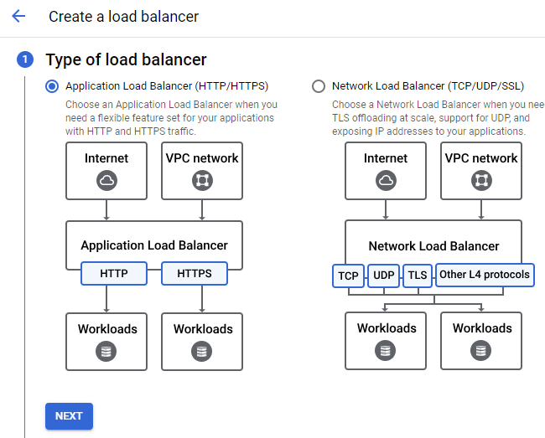Click 'Internet' label in Application diagram
The image size is (545, 438).
tap(106, 158)
